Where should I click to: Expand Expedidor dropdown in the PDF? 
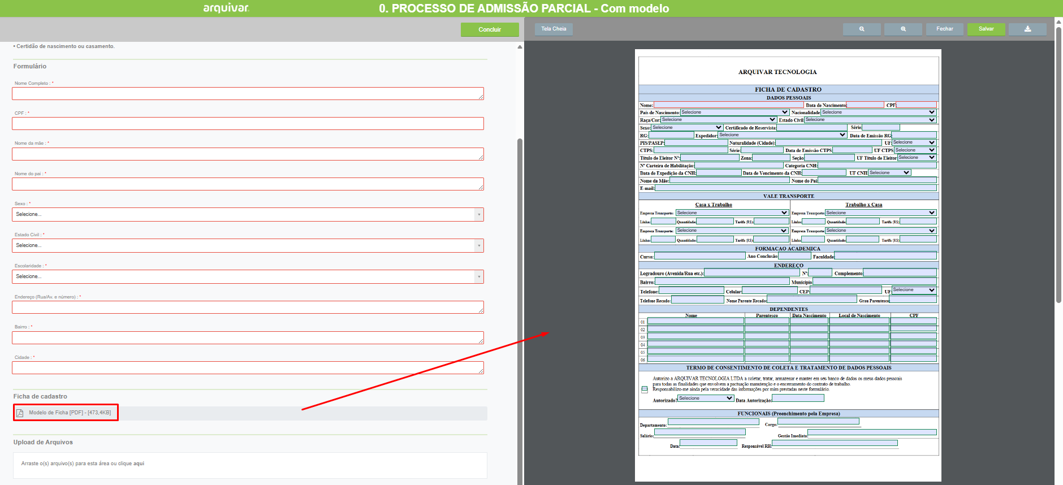[x=783, y=135]
